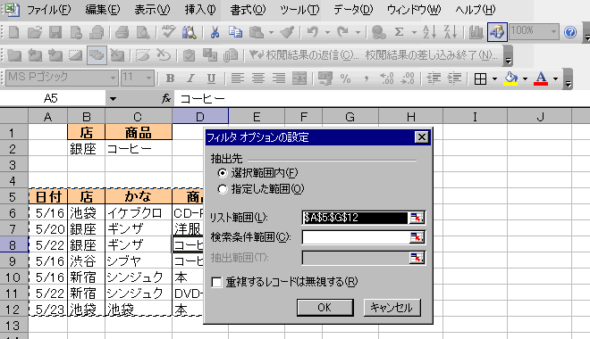Click the Redo arrow icon
The image size is (590, 339).
tap(342, 32)
